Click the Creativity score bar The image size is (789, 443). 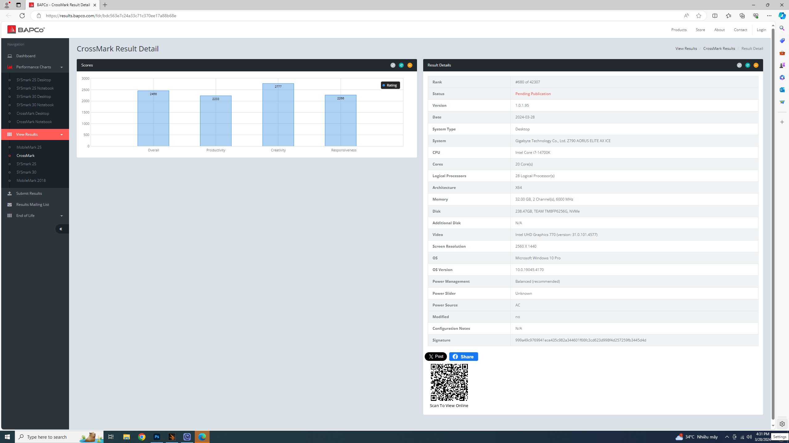278,115
